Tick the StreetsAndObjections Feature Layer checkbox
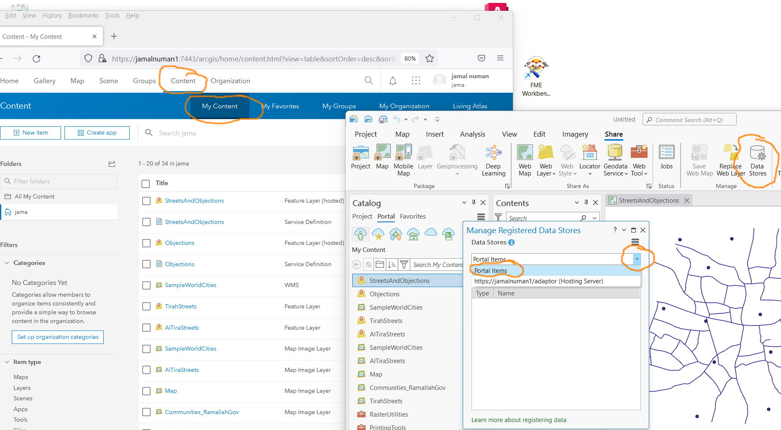The width and height of the screenshot is (781, 430). 146,201
